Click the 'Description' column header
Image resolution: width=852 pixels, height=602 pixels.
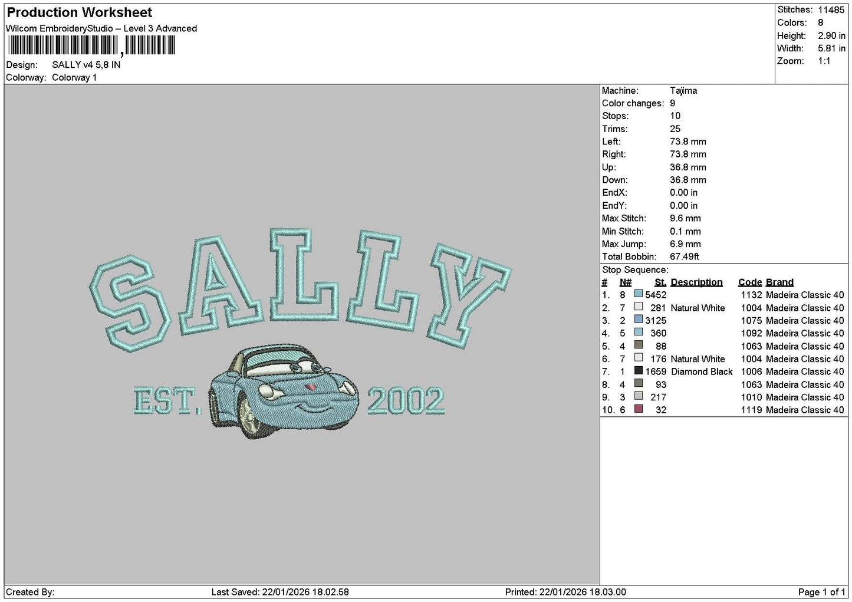pyautogui.click(x=696, y=282)
